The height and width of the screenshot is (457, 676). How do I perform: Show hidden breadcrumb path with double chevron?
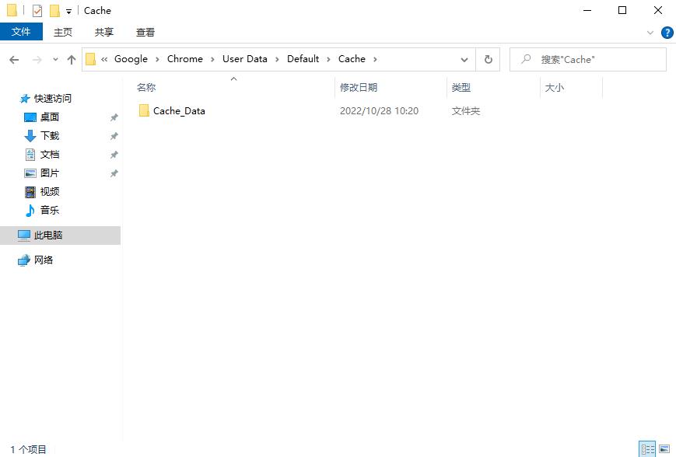pos(104,59)
